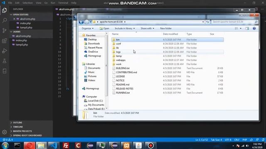
Task: Open VS Code View menu
Action: click(x=39, y=3)
